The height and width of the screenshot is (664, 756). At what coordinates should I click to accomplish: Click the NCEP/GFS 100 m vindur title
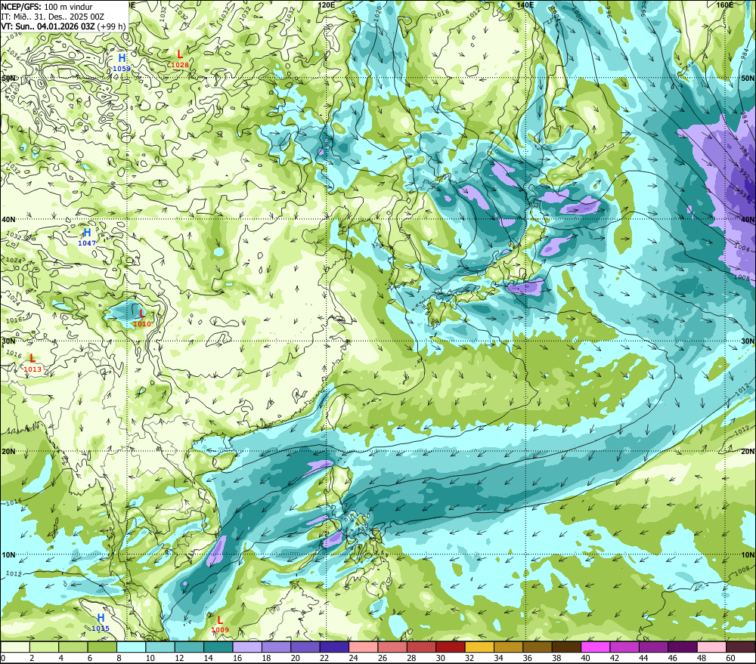(x=47, y=7)
